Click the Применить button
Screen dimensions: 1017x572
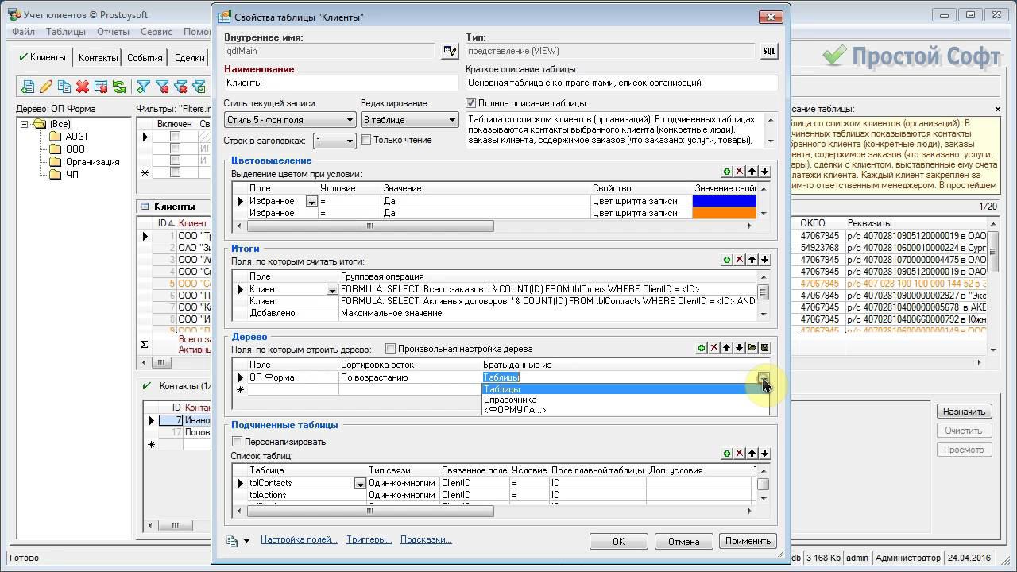coord(748,541)
